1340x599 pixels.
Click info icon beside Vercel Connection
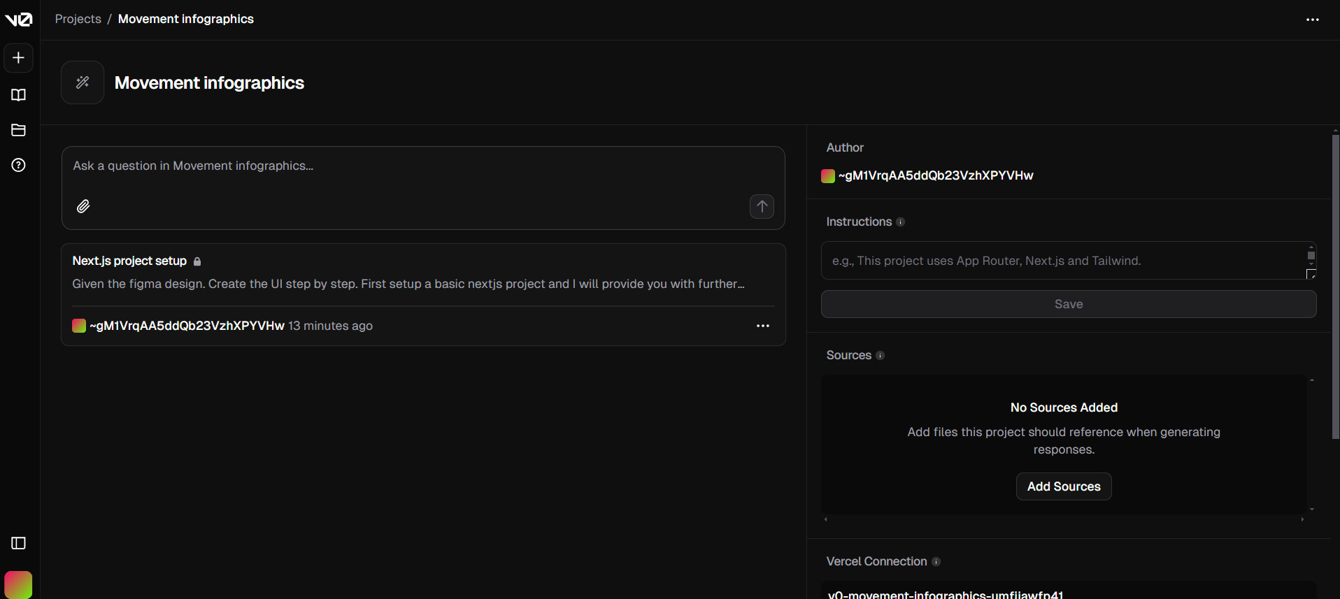936,562
